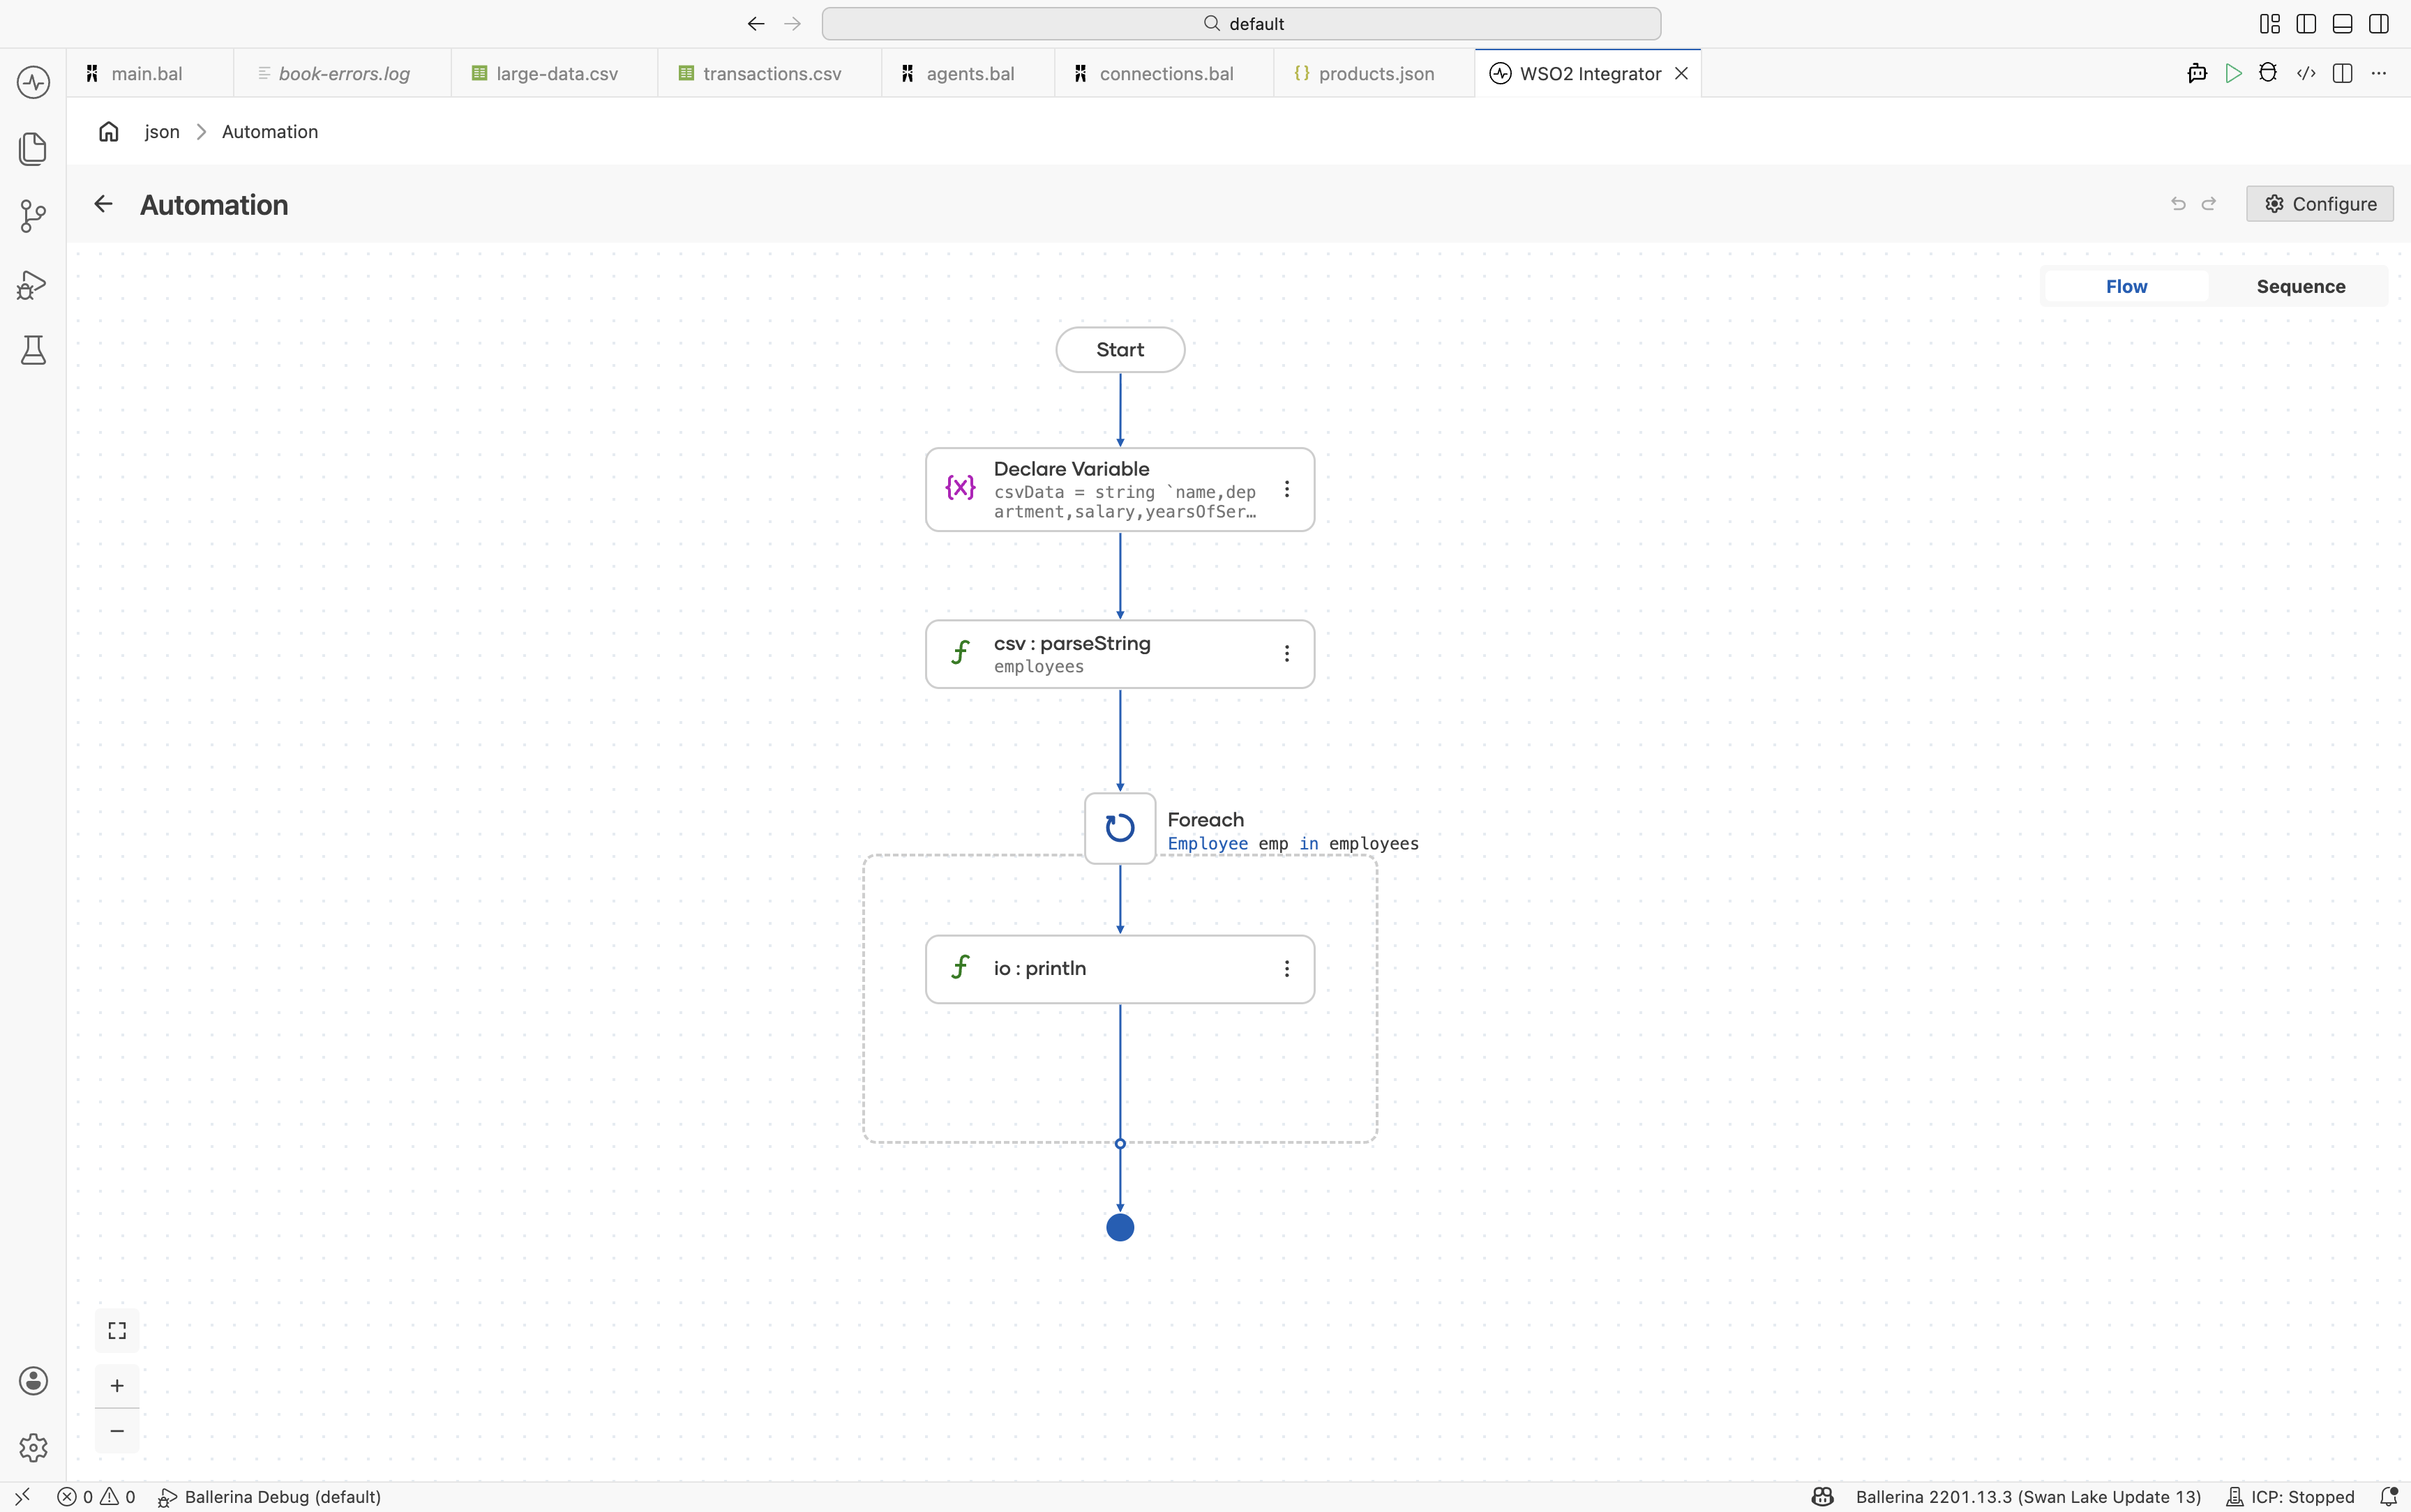The width and height of the screenshot is (2411, 1512).
Task: Click fit-to-screen icon on canvas
Action: tap(117, 1331)
